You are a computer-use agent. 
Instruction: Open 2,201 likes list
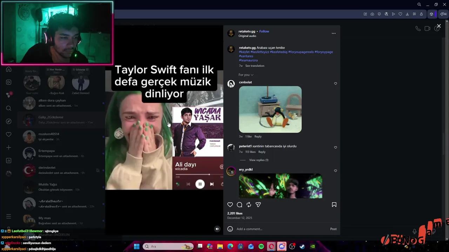point(235,213)
